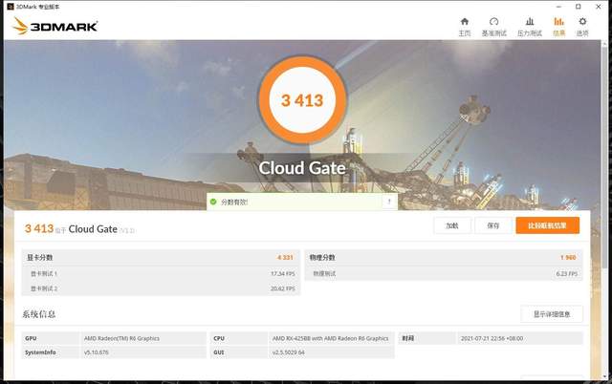Click the large Cloud Gate title on the banner
Viewport: 612px width, 384px height.
click(x=302, y=168)
